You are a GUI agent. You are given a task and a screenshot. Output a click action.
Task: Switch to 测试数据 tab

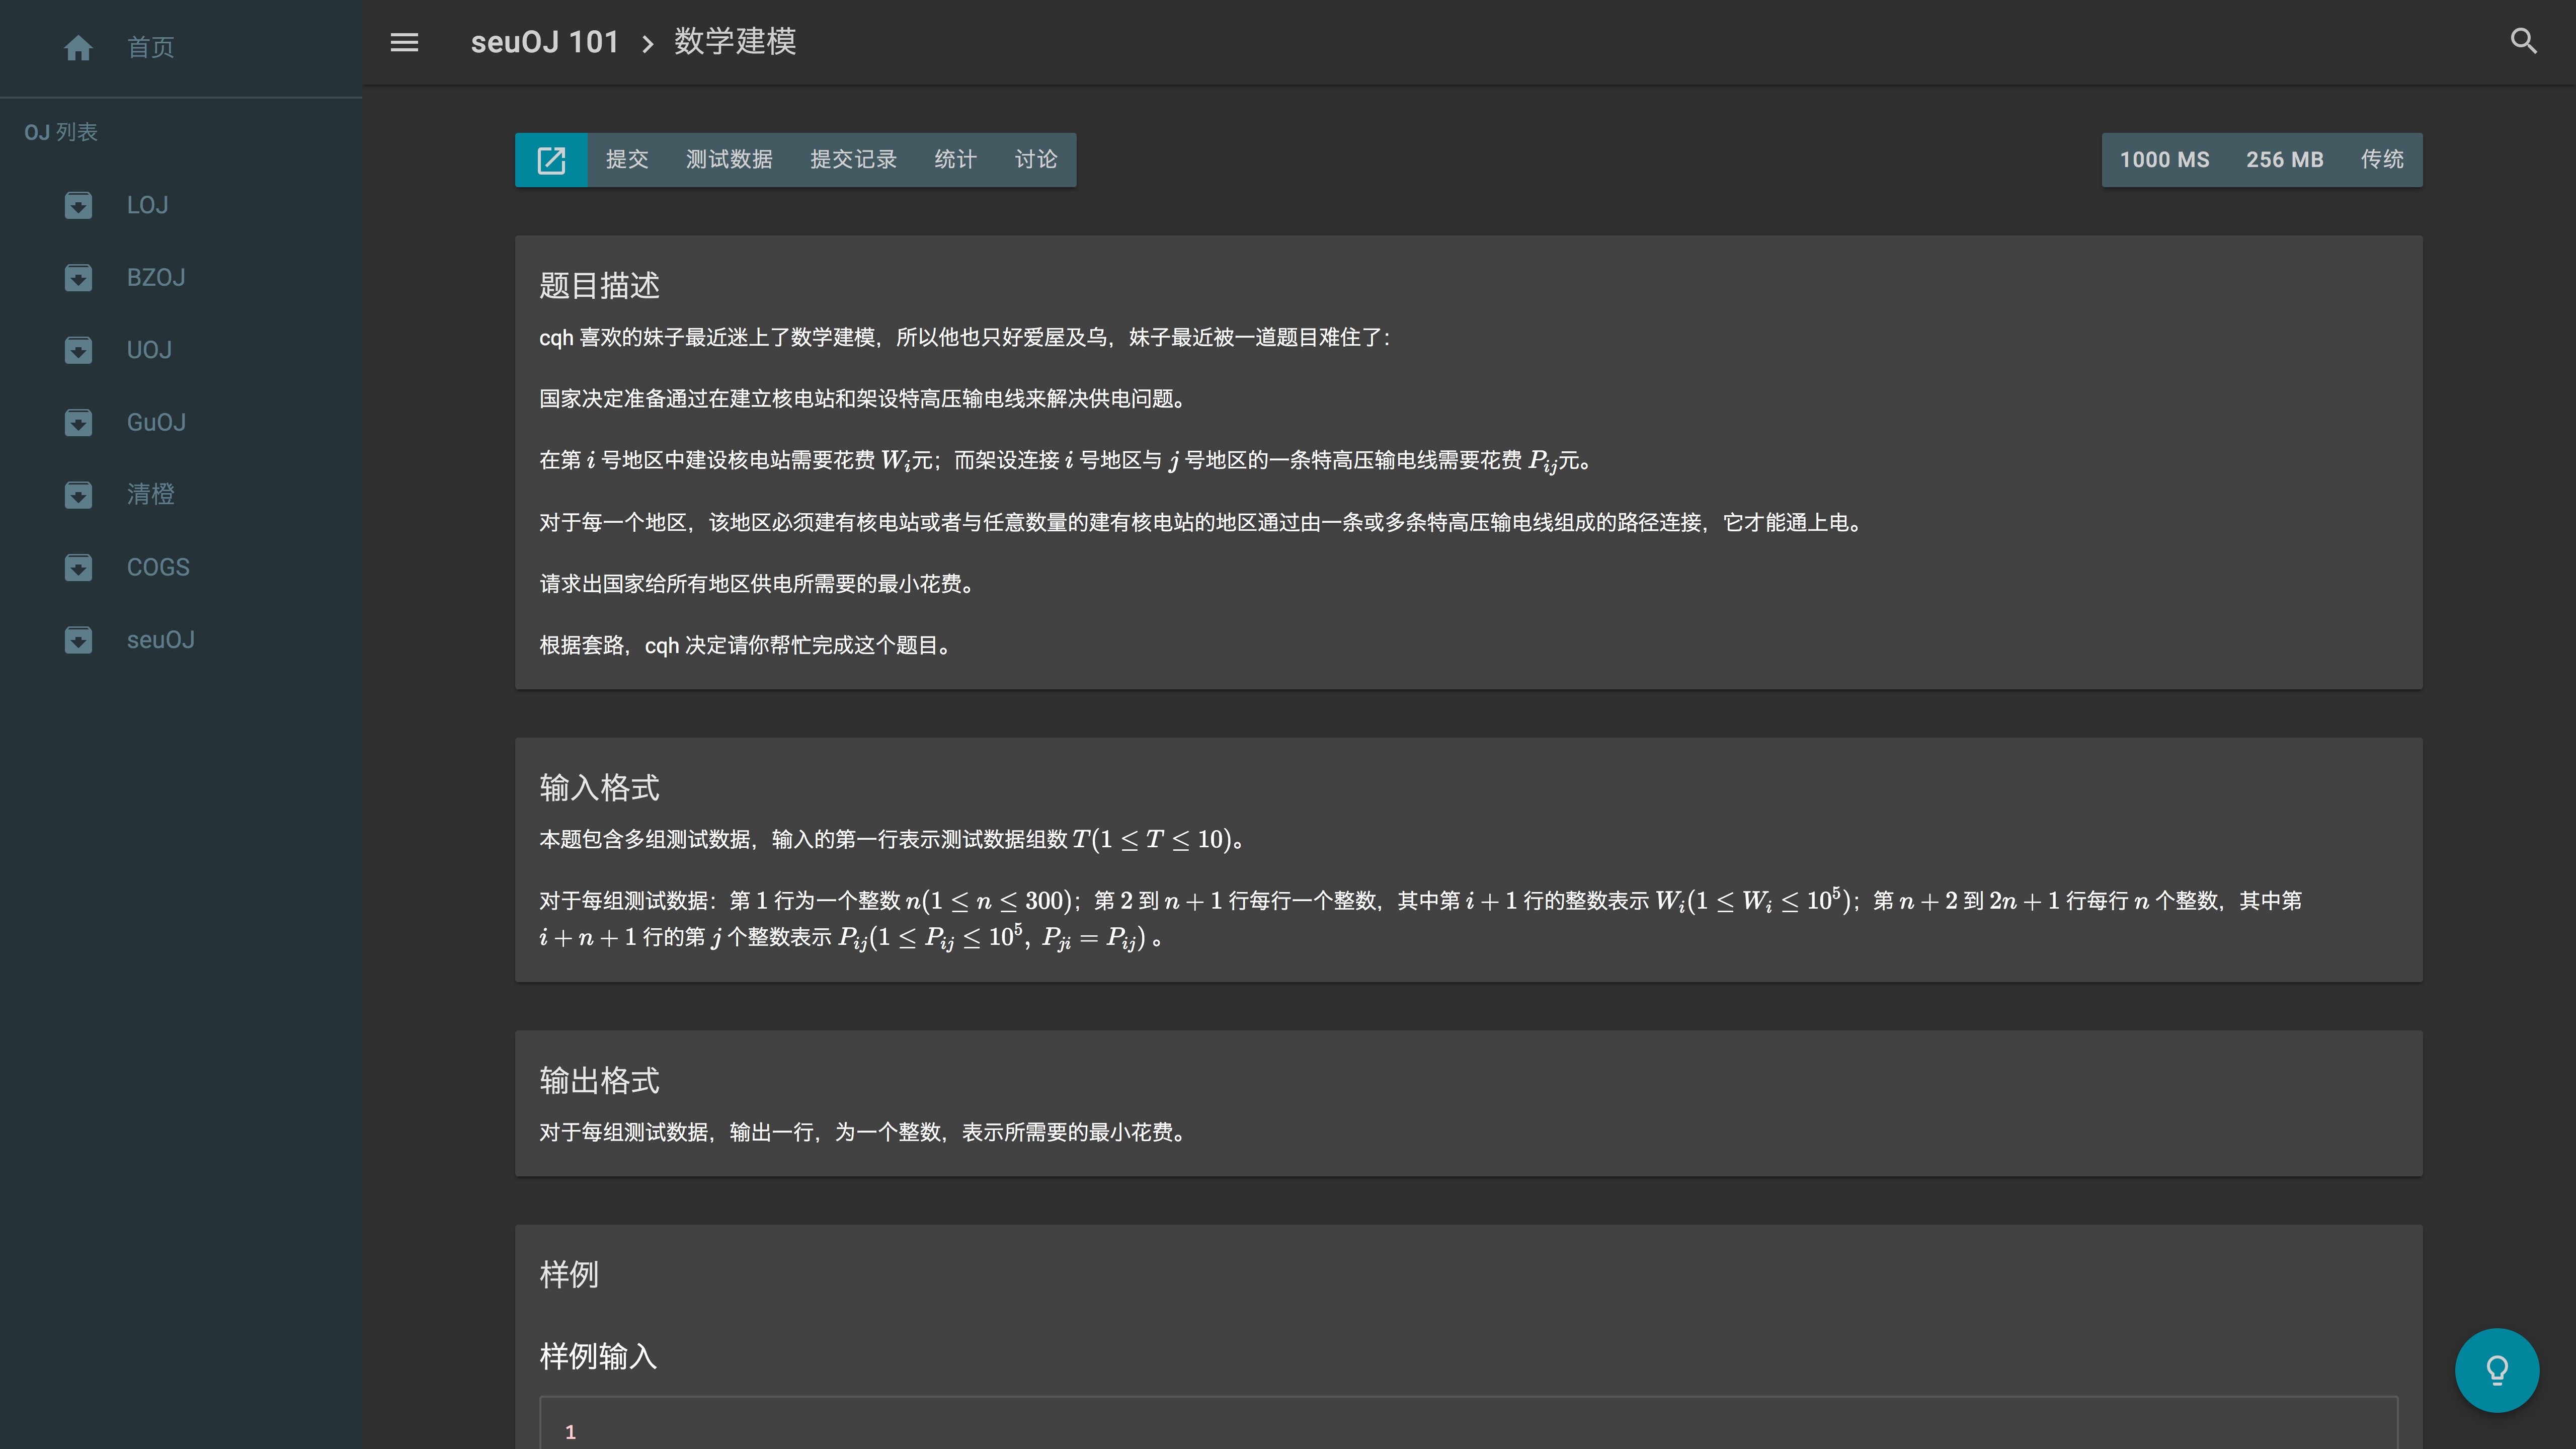pyautogui.click(x=729, y=160)
